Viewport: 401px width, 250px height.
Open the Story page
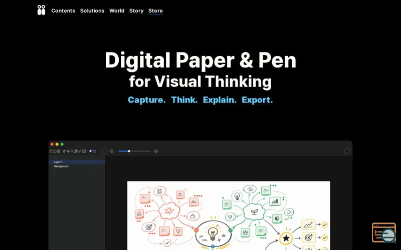136,10
